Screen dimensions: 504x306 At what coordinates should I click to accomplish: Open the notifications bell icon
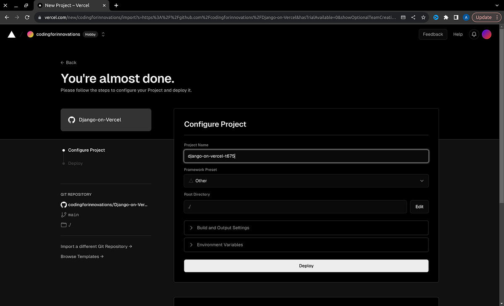(x=474, y=34)
